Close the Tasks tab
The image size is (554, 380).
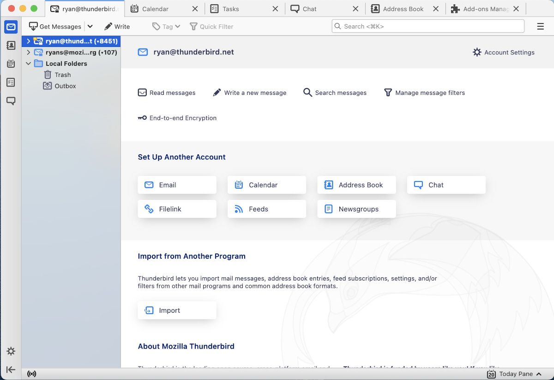[275, 9]
